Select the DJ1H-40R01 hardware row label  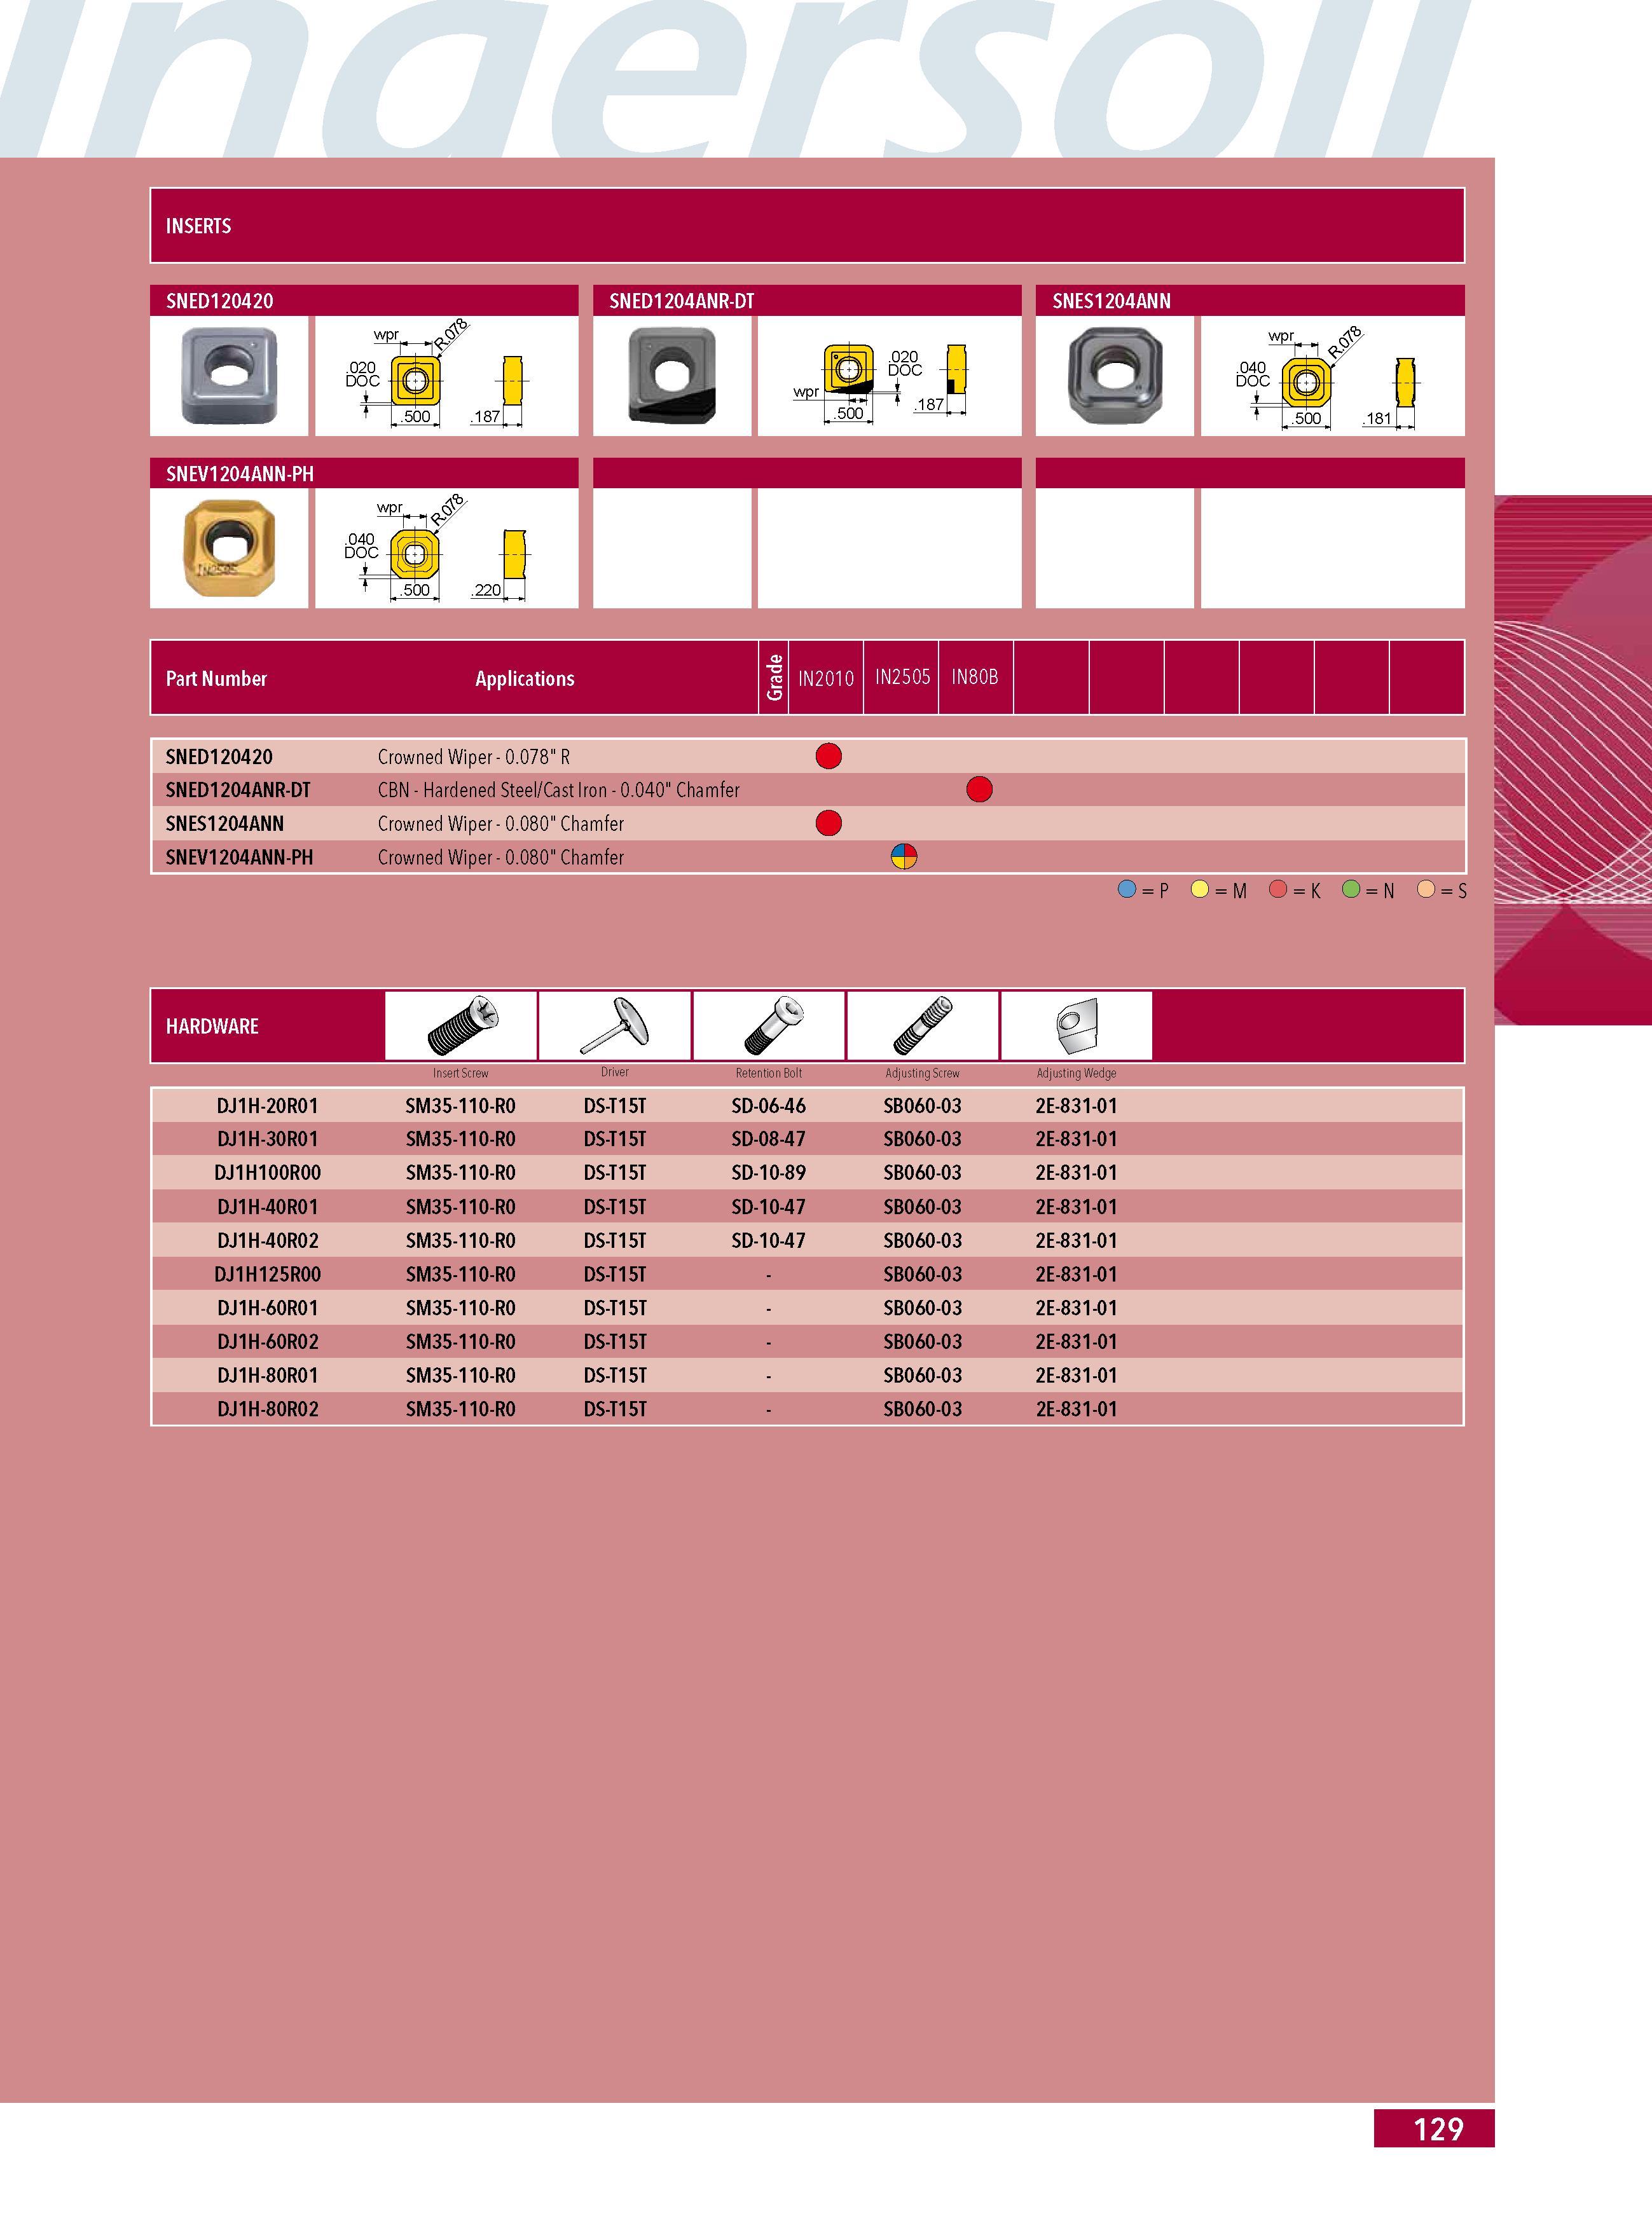click(267, 1207)
